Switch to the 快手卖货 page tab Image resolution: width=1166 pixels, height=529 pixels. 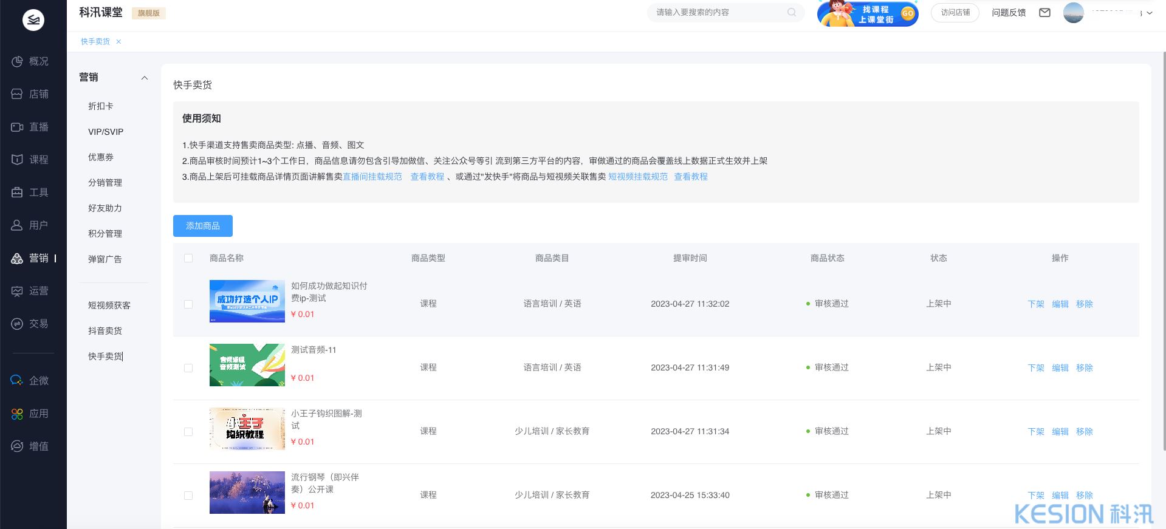(95, 42)
